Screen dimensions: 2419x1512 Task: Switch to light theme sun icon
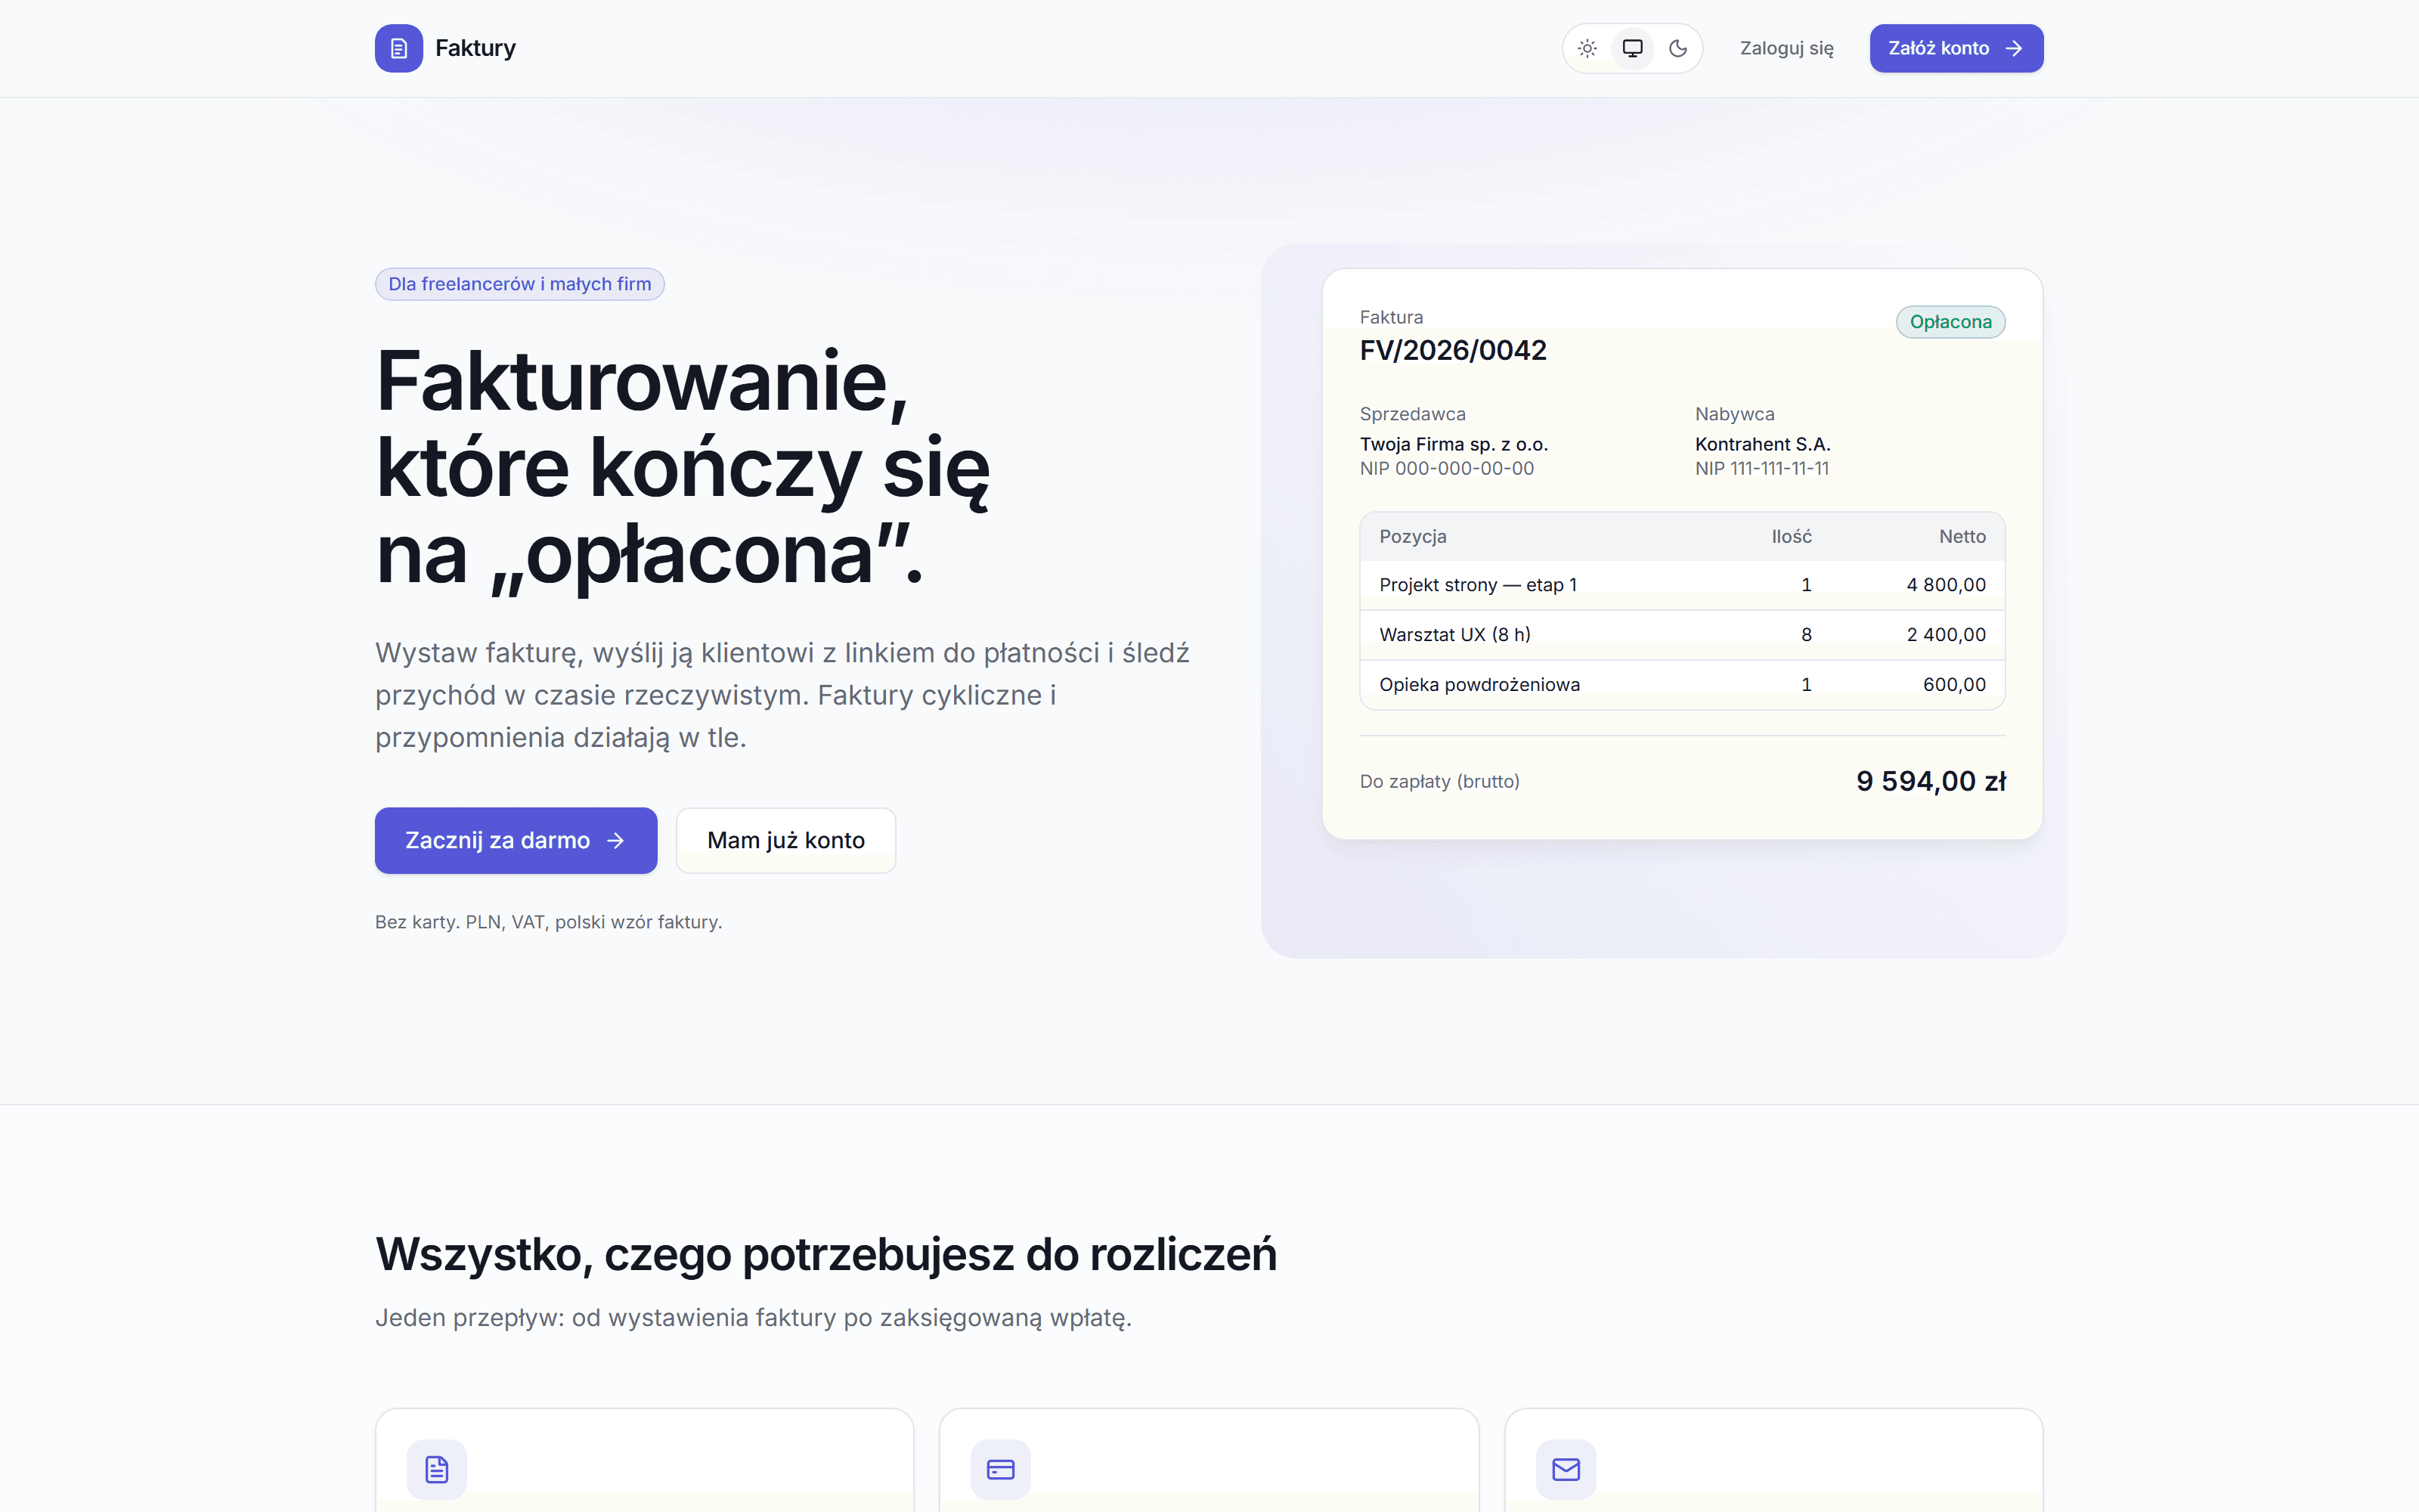click(1587, 48)
